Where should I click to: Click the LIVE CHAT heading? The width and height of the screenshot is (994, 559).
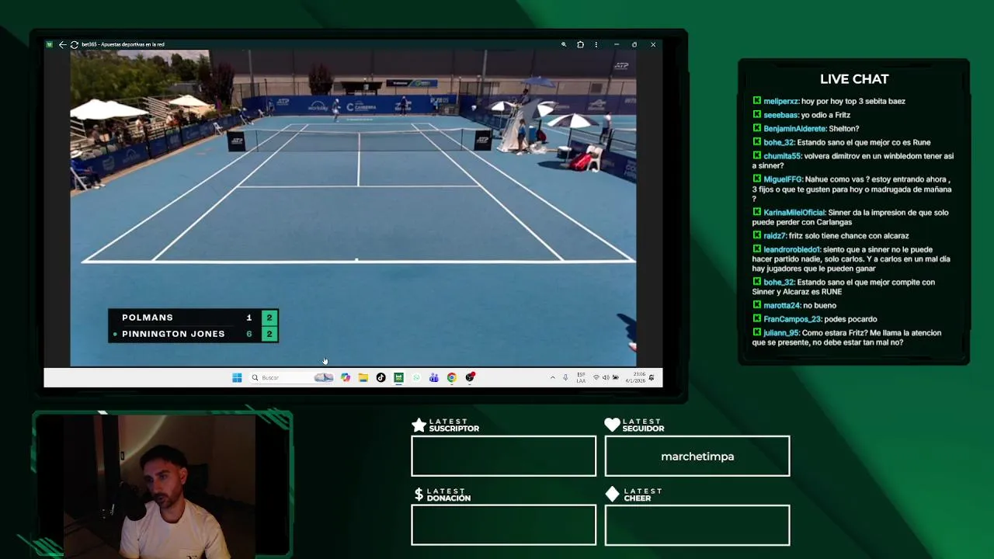point(854,79)
